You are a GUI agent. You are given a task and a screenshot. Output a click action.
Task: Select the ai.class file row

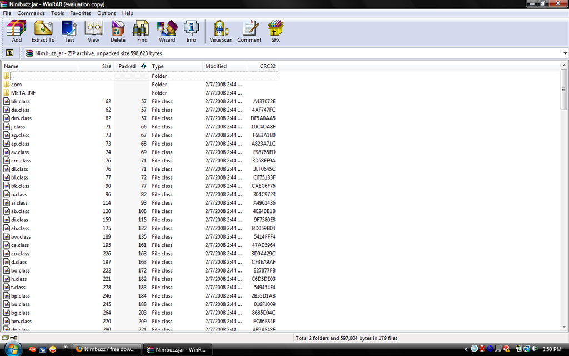coord(140,202)
